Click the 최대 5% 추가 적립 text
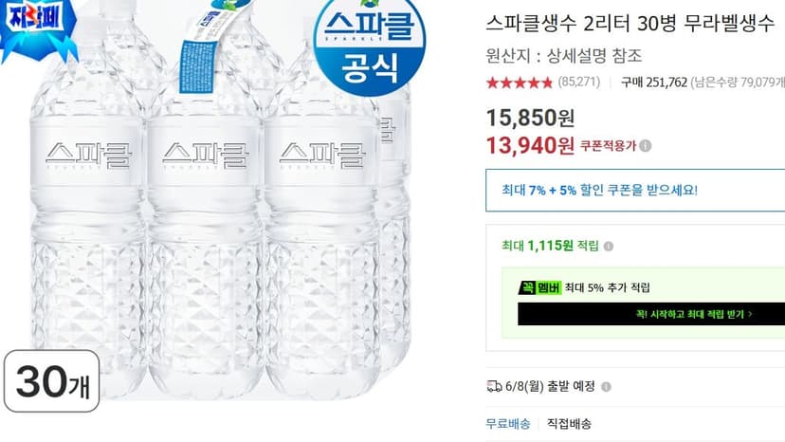The image size is (785, 442). (x=608, y=287)
